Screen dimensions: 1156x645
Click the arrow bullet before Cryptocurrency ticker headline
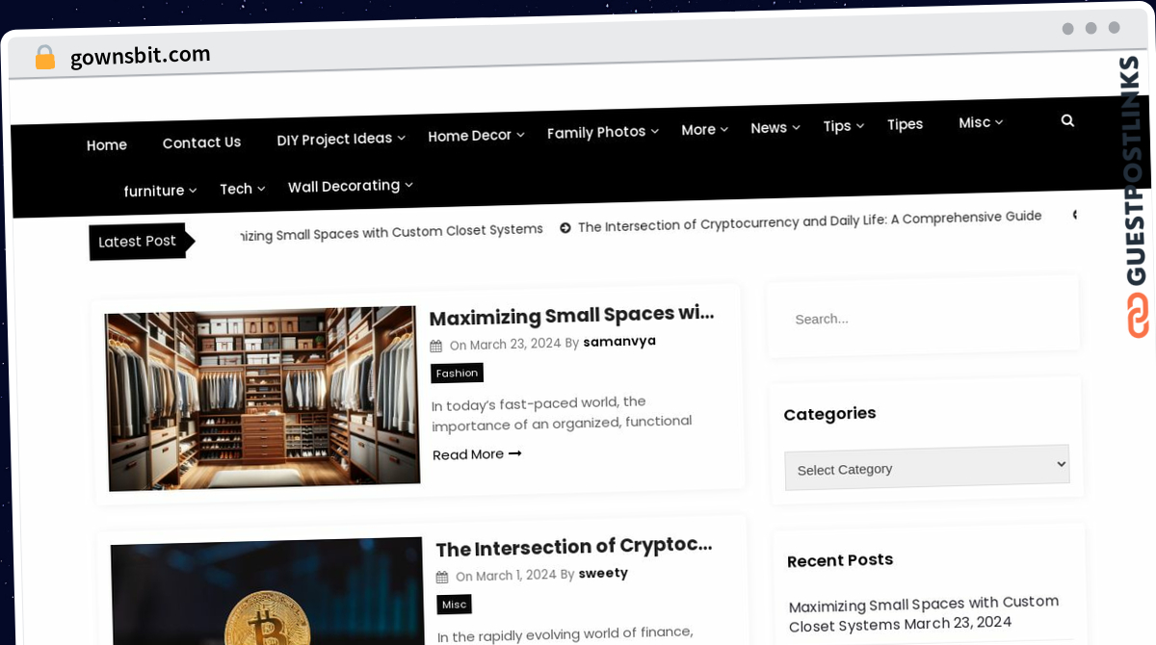pyautogui.click(x=565, y=227)
